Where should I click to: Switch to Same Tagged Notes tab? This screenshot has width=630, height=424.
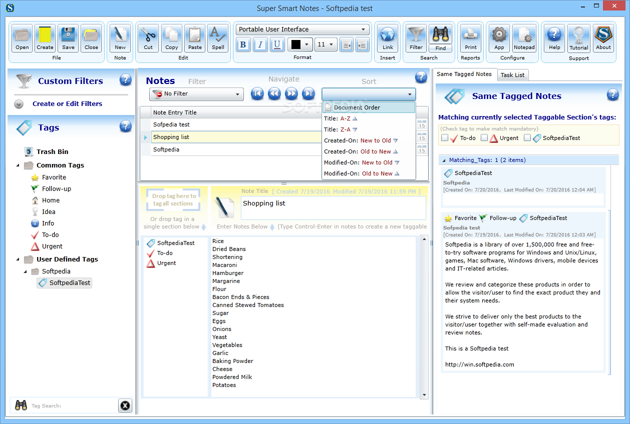pos(464,74)
